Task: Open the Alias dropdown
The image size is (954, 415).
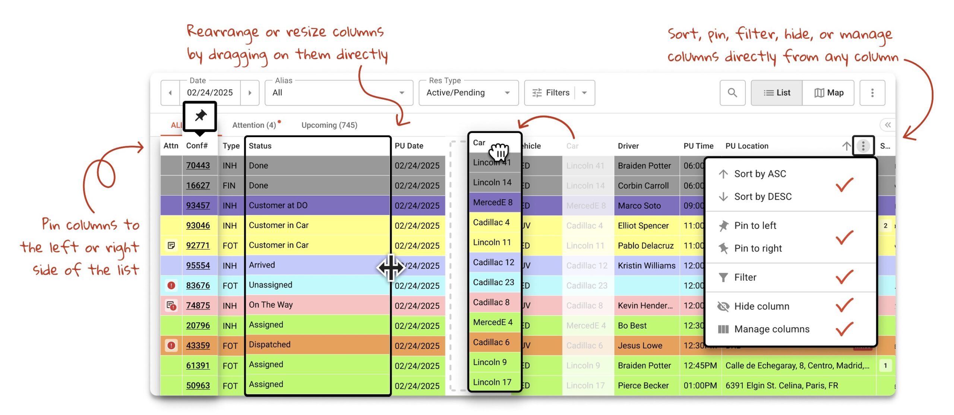Action: point(338,93)
